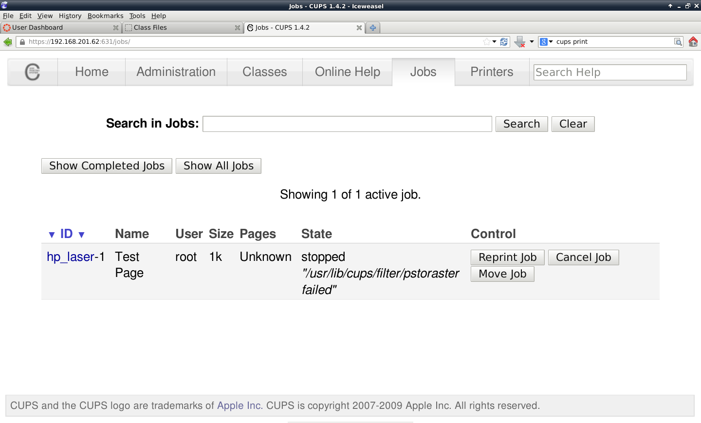Open a new tab with the plus icon
Viewport: 701px width, 423px height.
point(373,28)
